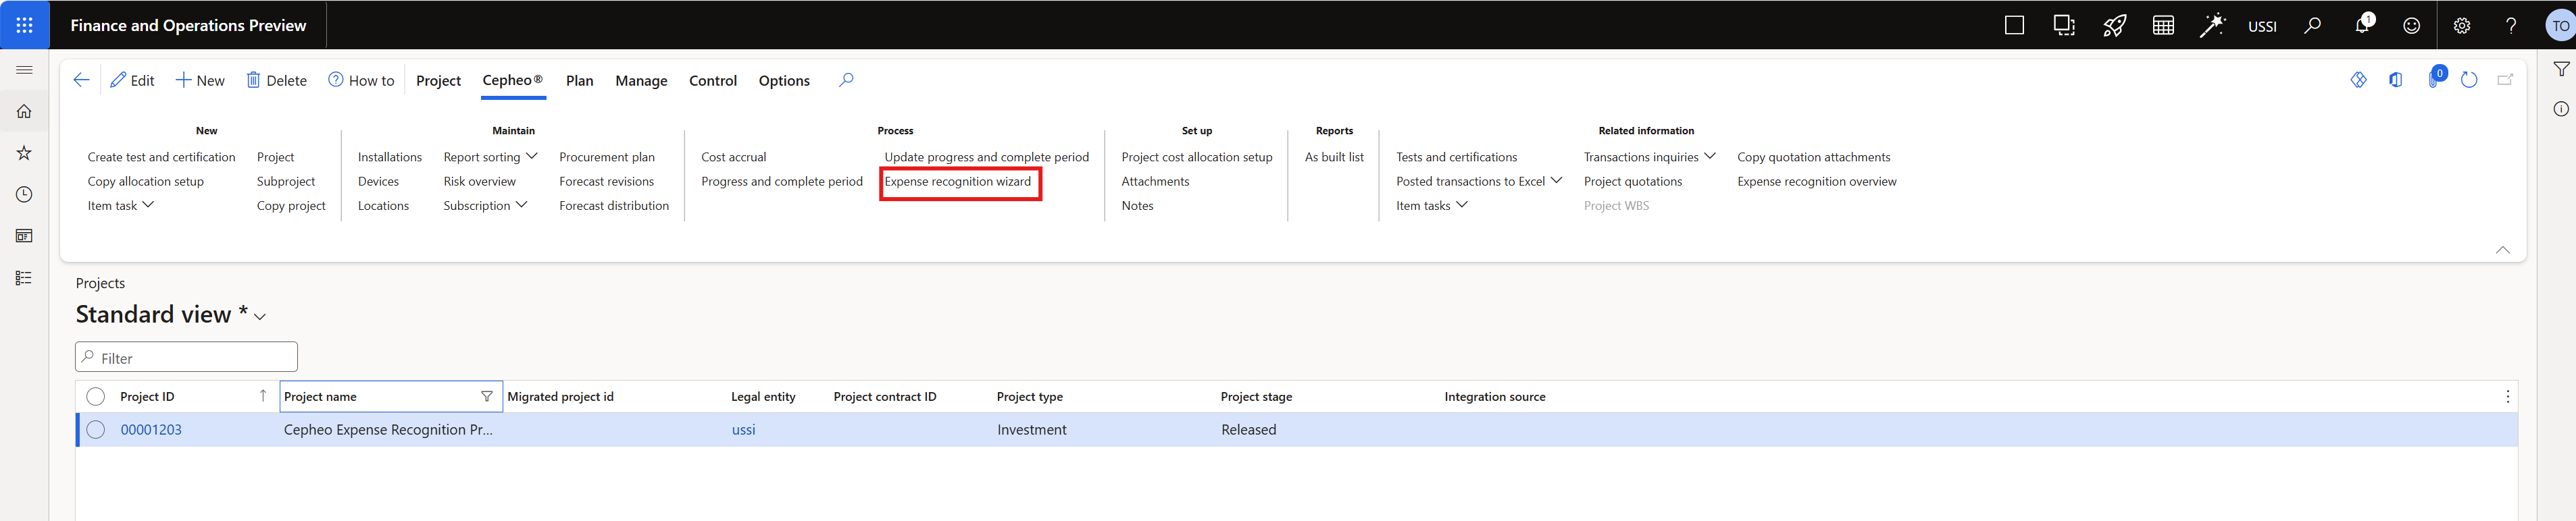Click the magic wand icon in top bar
This screenshot has width=2576, height=521.
coord(2213,26)
